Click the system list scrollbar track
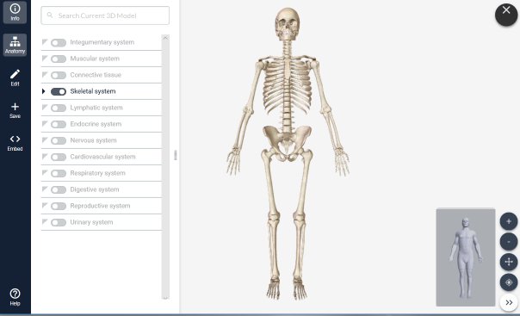520x316 pixels. 165,167
